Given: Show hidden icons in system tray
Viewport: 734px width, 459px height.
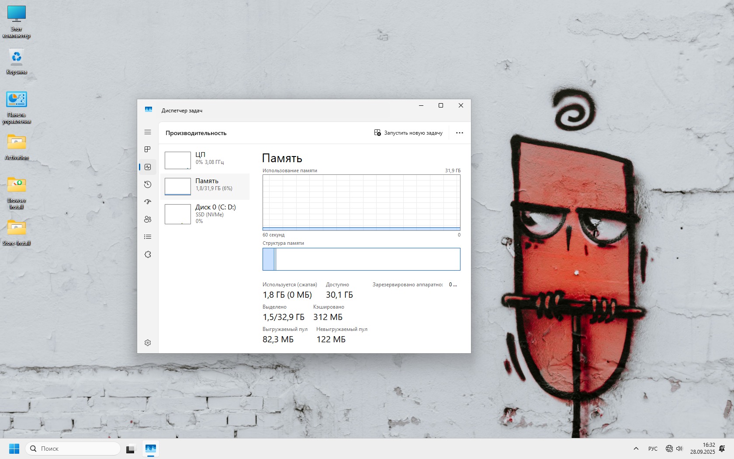Looking at the screenshot, I should (x=636, y=449).
